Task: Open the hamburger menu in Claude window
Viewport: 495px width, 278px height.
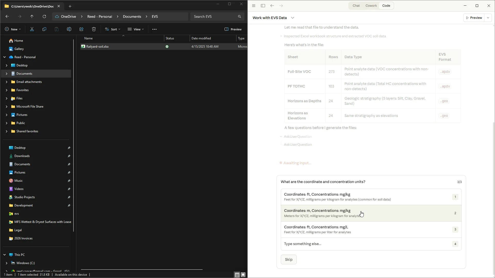Action: 254,6
